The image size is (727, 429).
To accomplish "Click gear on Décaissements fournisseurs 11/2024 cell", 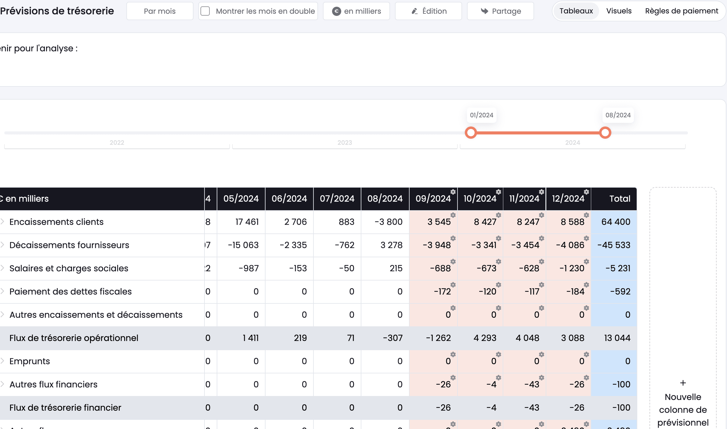I will tap(541, 238).
